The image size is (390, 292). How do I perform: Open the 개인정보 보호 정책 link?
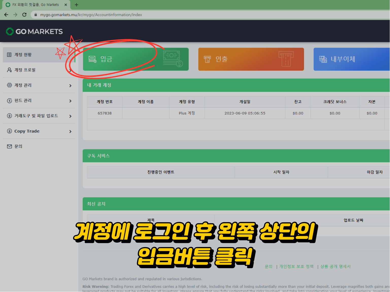[x=296, y=267]
